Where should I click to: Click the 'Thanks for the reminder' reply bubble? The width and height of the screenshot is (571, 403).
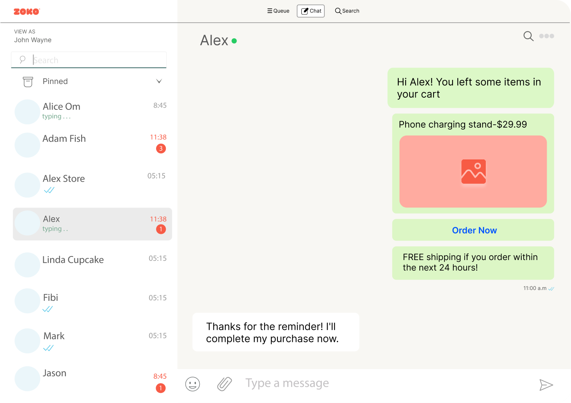[x=276, y=332]
